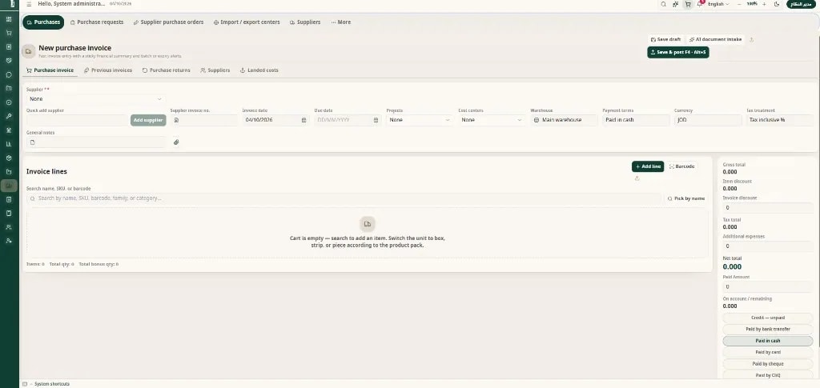Expand the More menu
This screenshot has width=820, height=388.
pyautogui.click(x=341, y=22)
